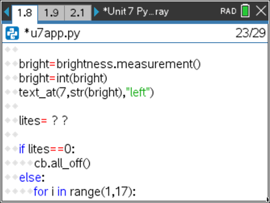This screenshot has height=203, width=270.
Task: Click the left blue page-scroll arrow
Action: coord(6,12)
